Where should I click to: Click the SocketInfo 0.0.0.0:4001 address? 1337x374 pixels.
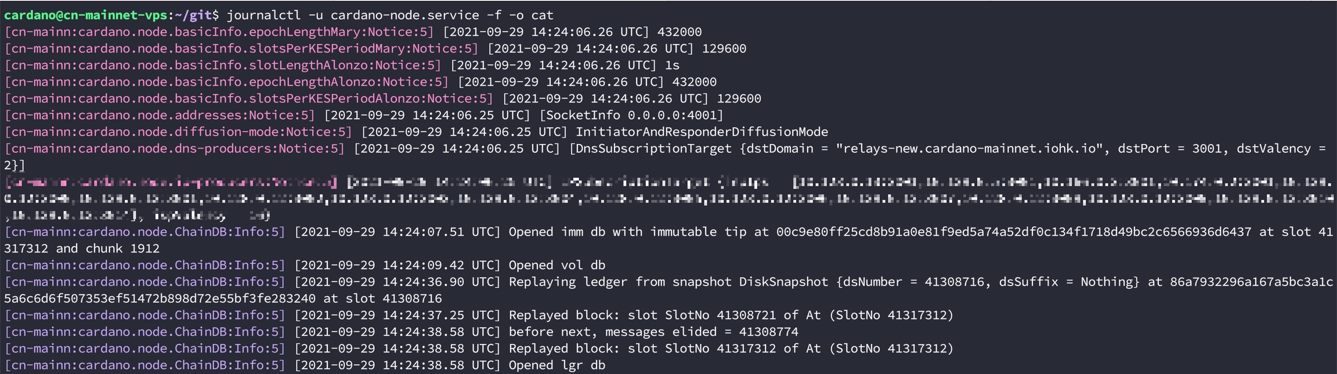[x=631, y=115]
